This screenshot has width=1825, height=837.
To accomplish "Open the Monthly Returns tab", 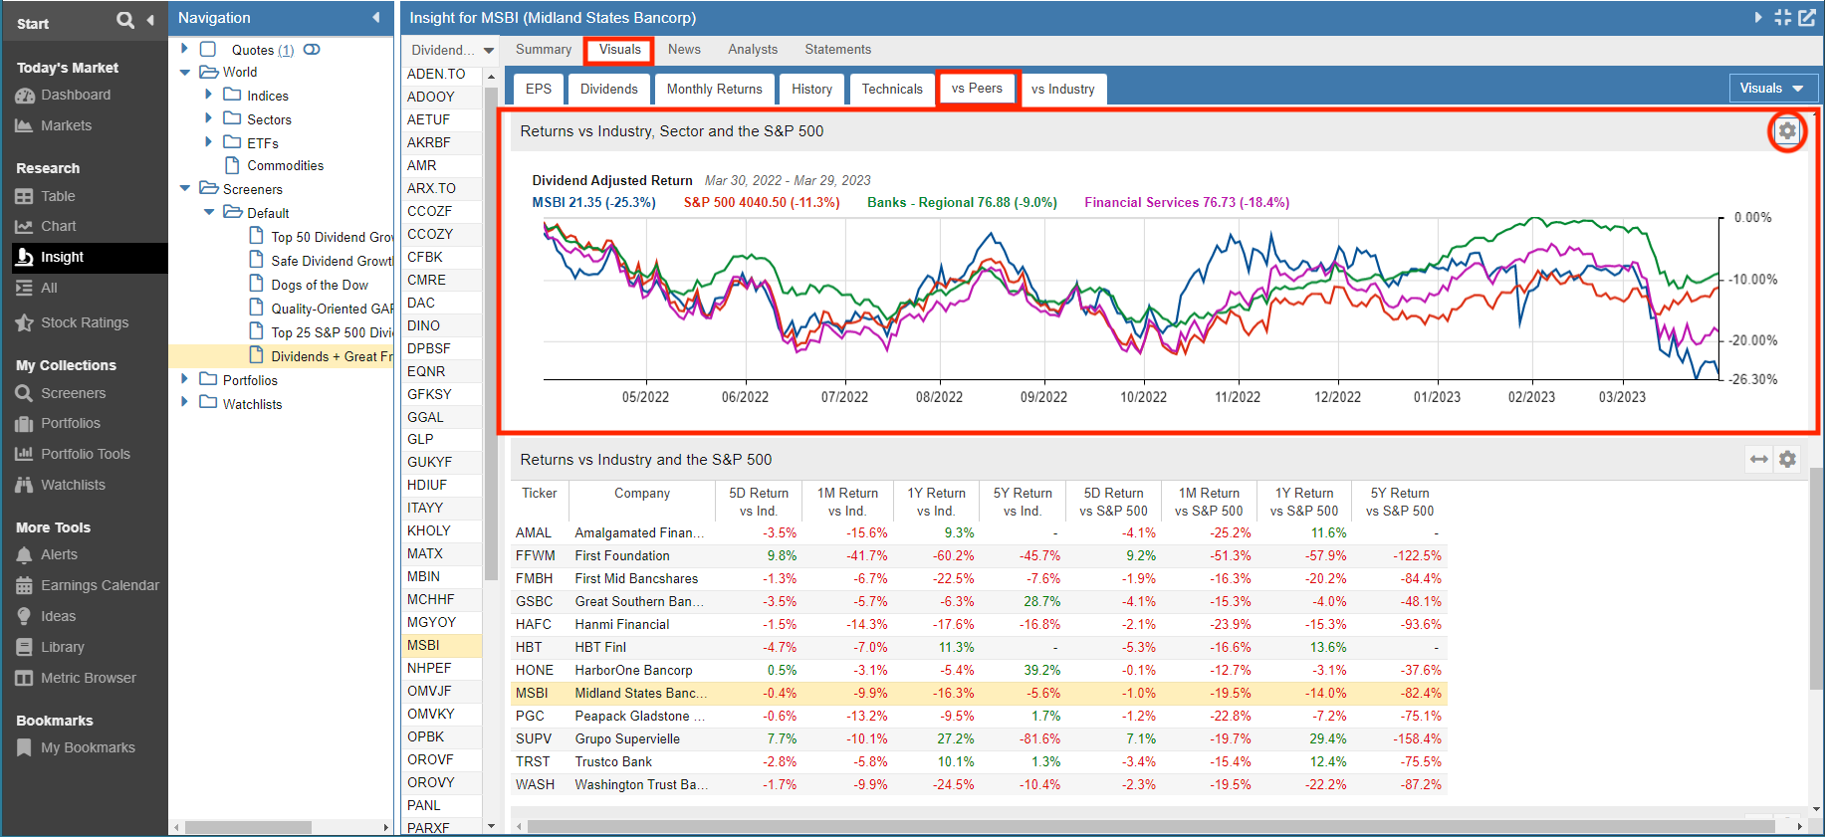I will [714, 89].
